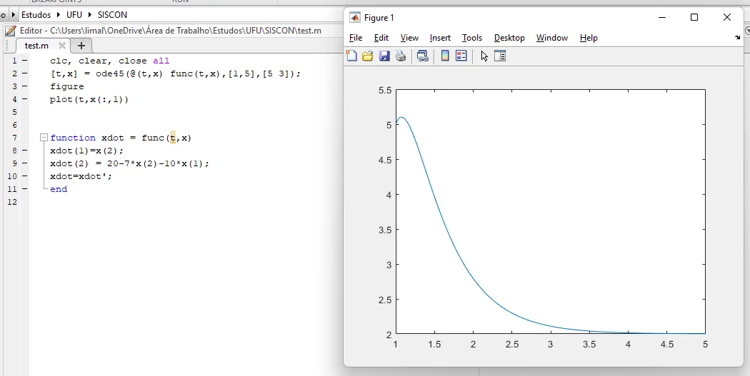Screen dimensions: 750x376
Task: Click Open File folder icon in figure toolbar
Action: point(368,56)
